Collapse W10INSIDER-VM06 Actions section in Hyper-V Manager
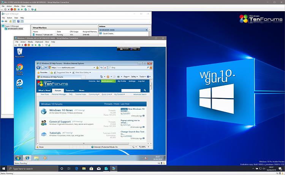This screenshot has height=175, width=285. pos(146,30)
